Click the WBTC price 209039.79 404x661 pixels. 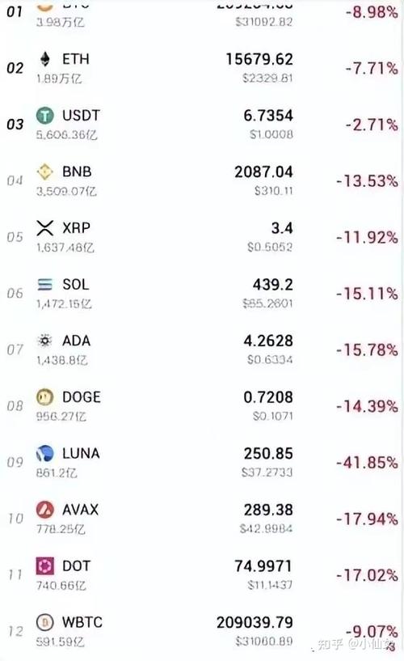pos(255,622)
